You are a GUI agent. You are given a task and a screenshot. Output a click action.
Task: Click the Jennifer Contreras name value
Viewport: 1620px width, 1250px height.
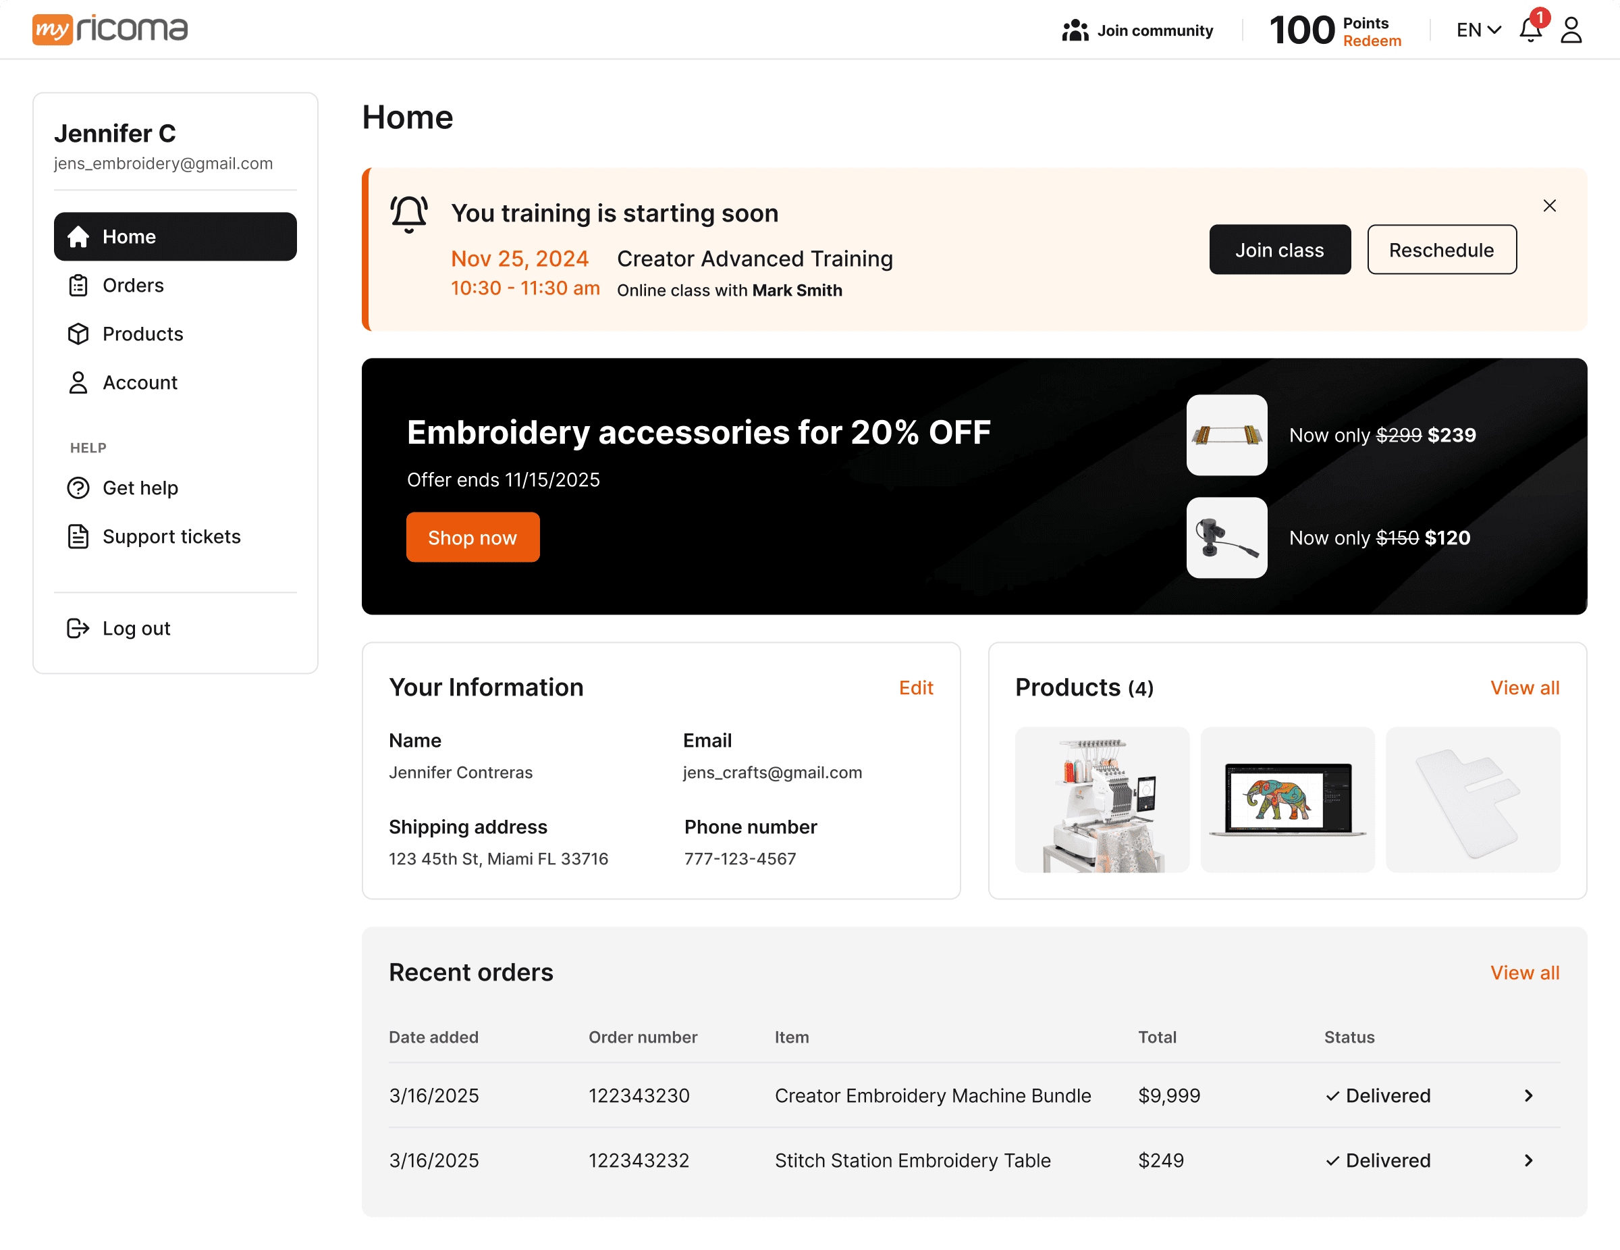[x=460, y=772]
